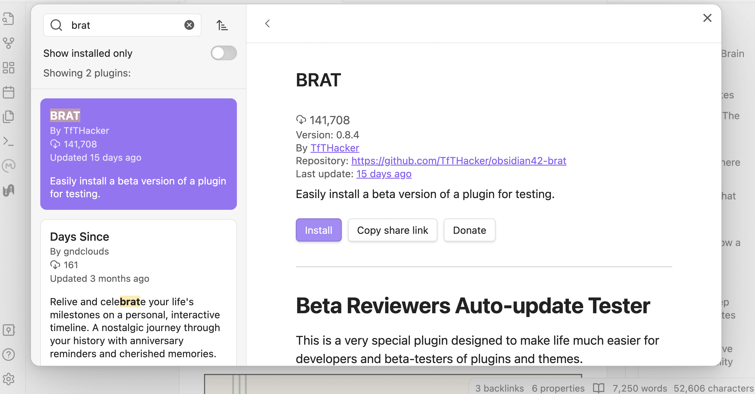Open the help icon
Viewport: 755px width, 394px height.
(x=9, y=355)
